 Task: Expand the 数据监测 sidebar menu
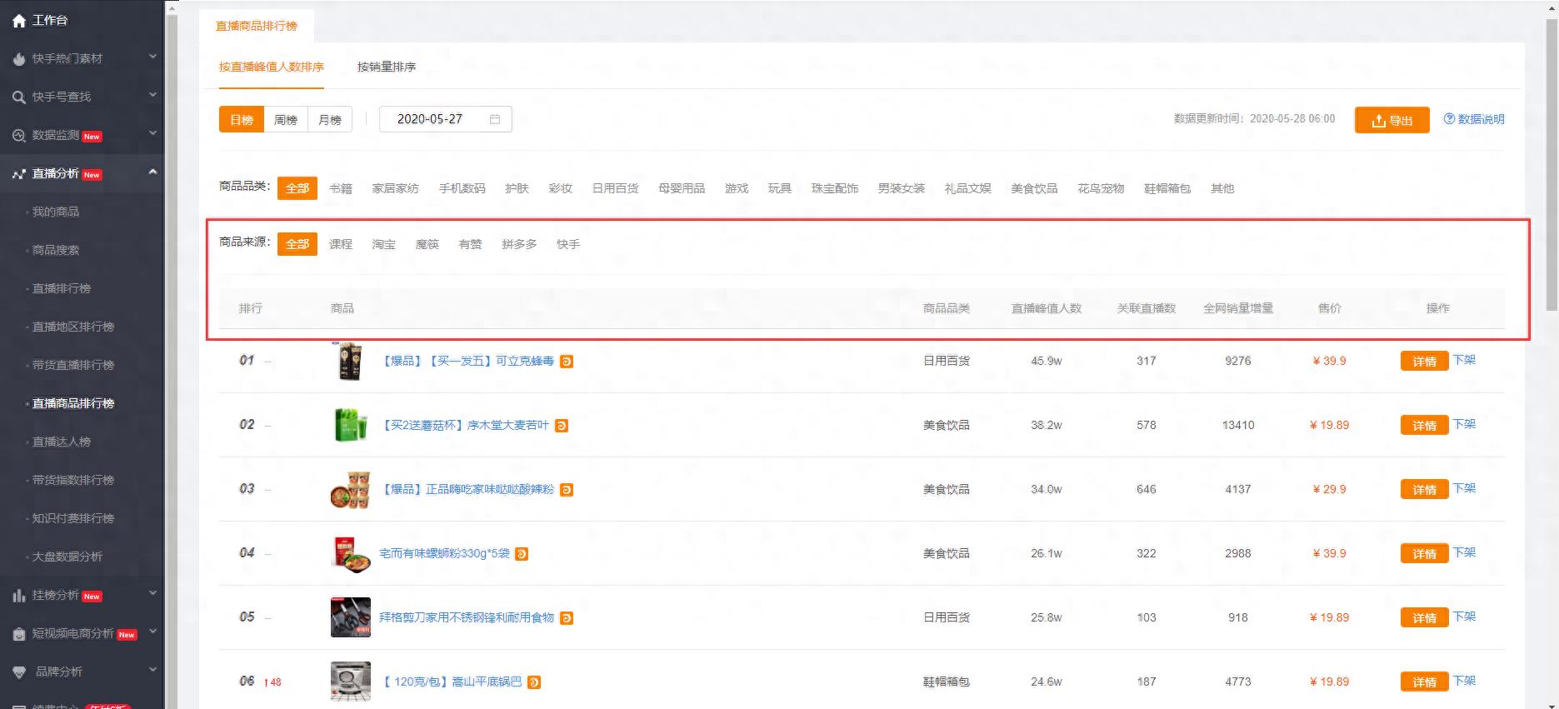[x=152, y=133]
